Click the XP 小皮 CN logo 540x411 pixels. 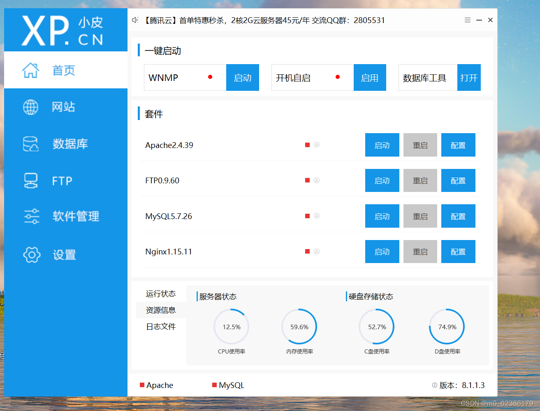click(63, 30)
